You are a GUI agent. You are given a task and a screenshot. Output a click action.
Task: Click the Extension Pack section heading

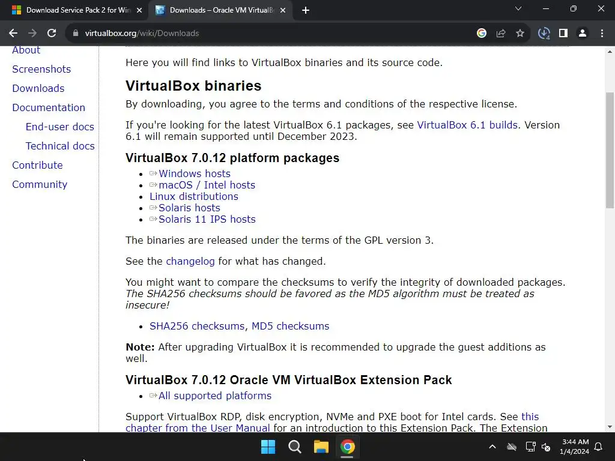pyautogui.click(x=289, y=380)
